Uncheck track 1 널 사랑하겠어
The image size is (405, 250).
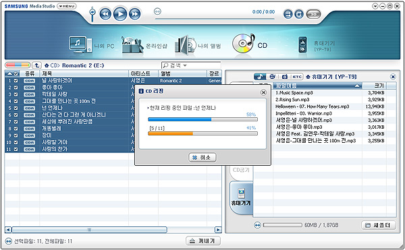coord(16,81)
